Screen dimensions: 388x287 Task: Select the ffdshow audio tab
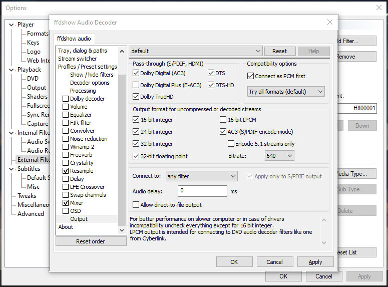coord(74,39)
